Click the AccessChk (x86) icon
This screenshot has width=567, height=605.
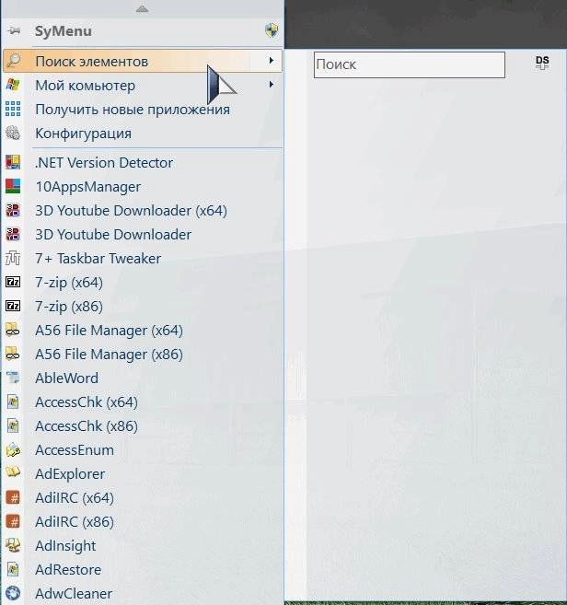tap(13, 425)
